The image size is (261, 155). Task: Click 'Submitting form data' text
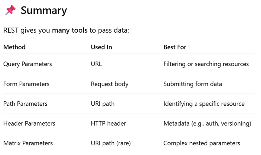(x=193, y=84)
